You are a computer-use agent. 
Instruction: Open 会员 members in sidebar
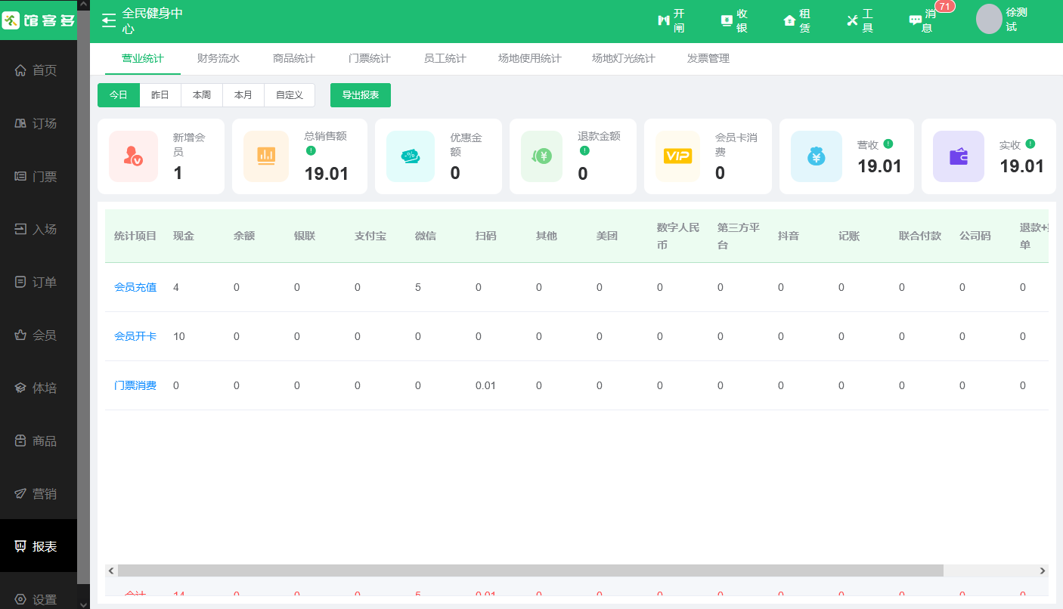[x=39, y=335]
